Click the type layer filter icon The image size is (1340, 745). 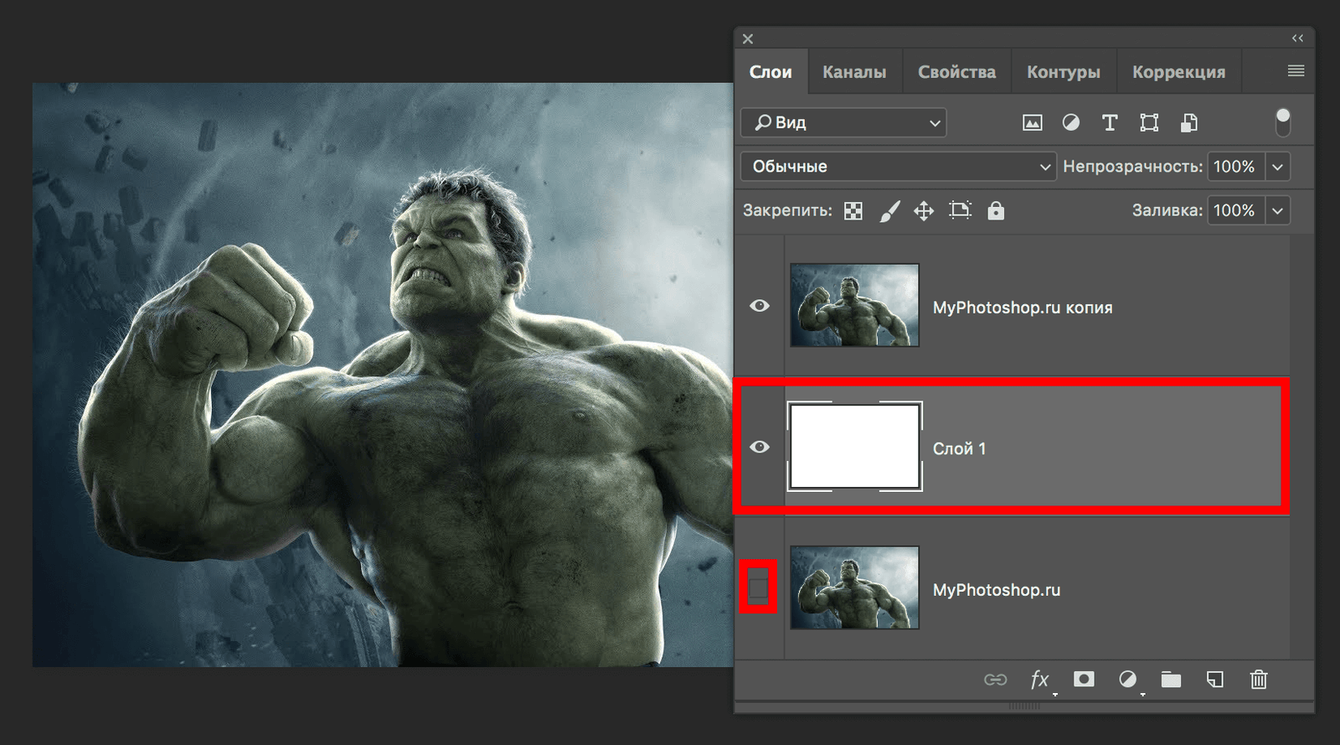point(1110,123)
